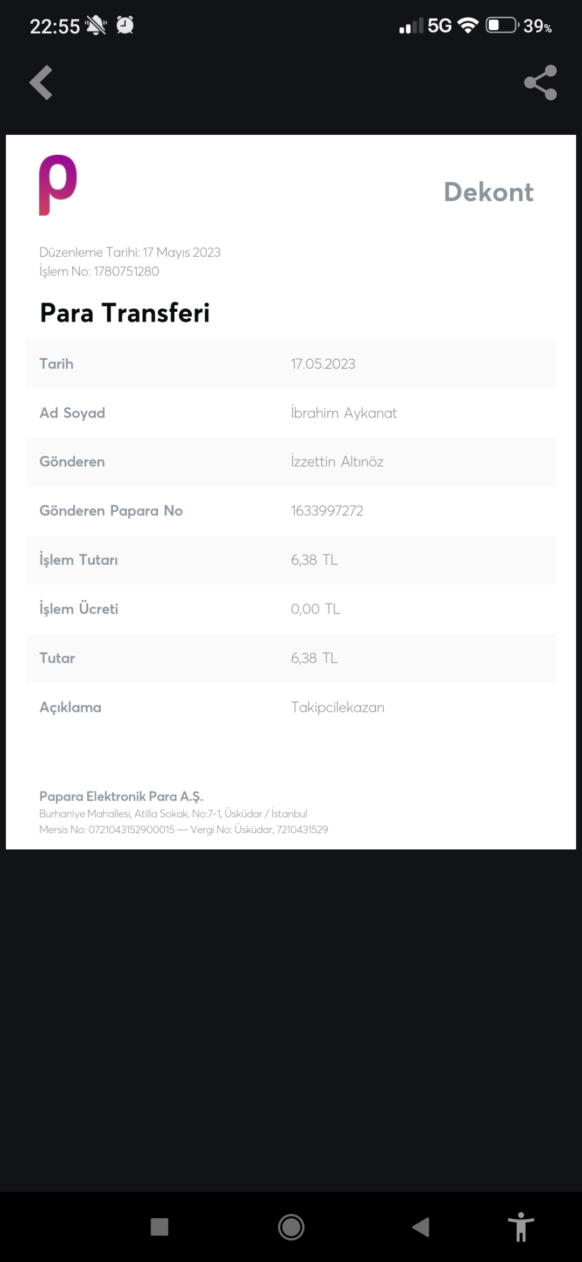Open the accessibility shortcut icon
The height and width of the screenshot is (1262, 582).
(x=521, y=1227)
